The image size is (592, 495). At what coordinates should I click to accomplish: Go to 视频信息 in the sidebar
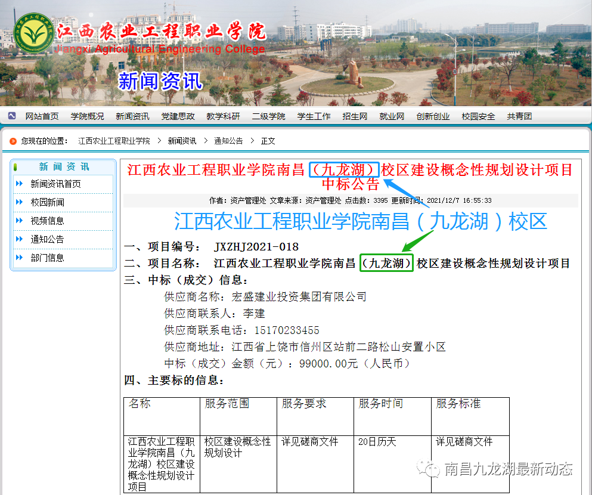coord(47,221)
